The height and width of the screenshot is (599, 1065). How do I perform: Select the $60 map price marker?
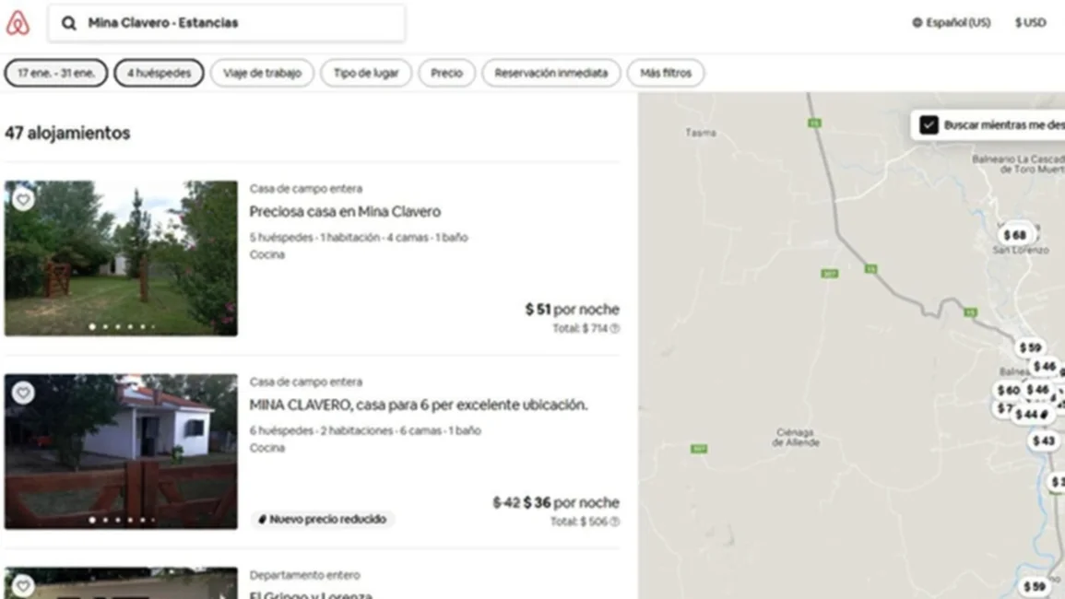click(1008, 391)
